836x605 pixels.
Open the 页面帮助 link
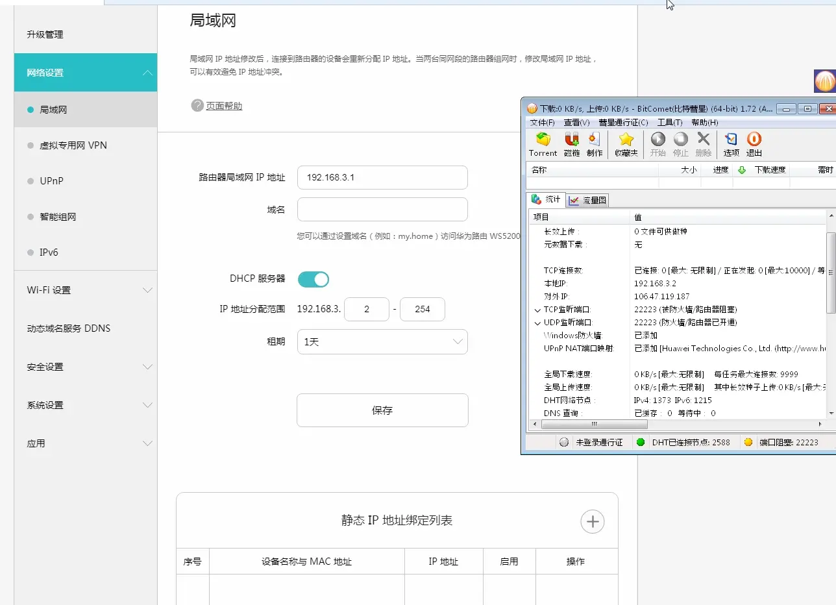click(x=224, y=106)
